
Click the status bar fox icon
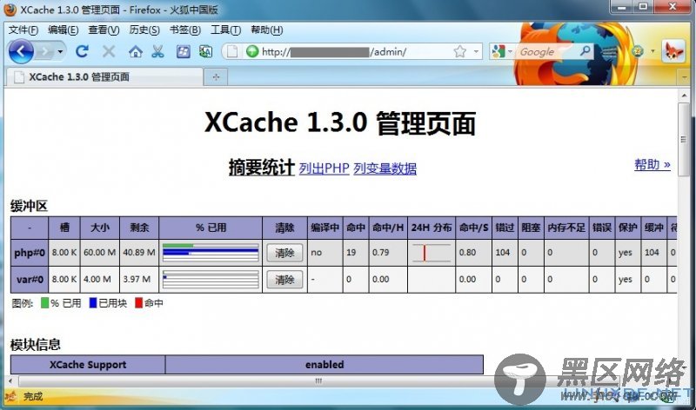tap(10, 396)
